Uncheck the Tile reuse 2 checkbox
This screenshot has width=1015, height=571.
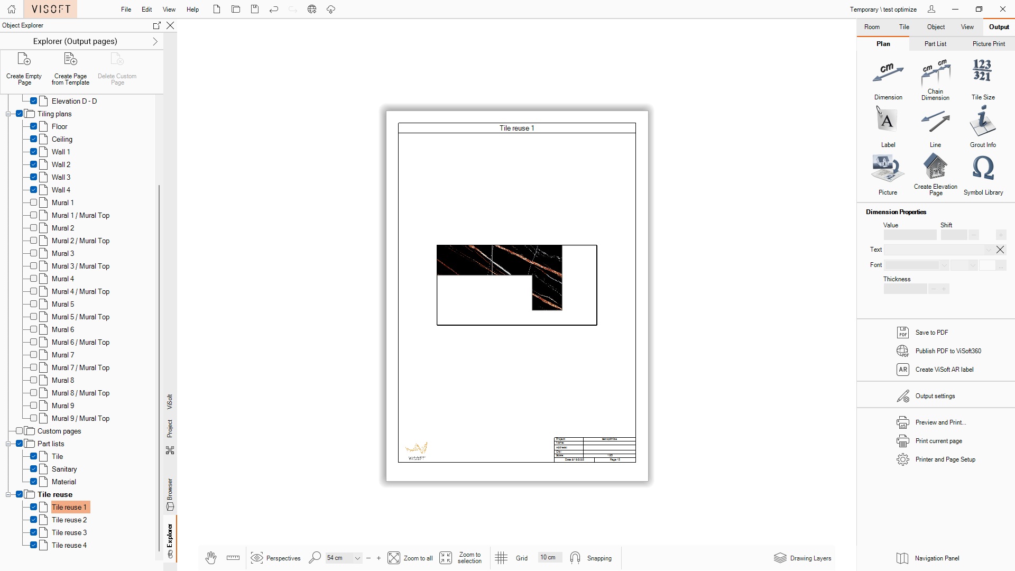tap(33, 520)
